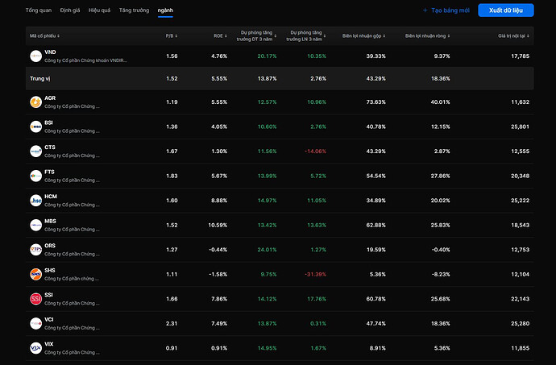Click median gross margin 43.29% in Trung vị row

pyautogui.click(x=376, y=78)
